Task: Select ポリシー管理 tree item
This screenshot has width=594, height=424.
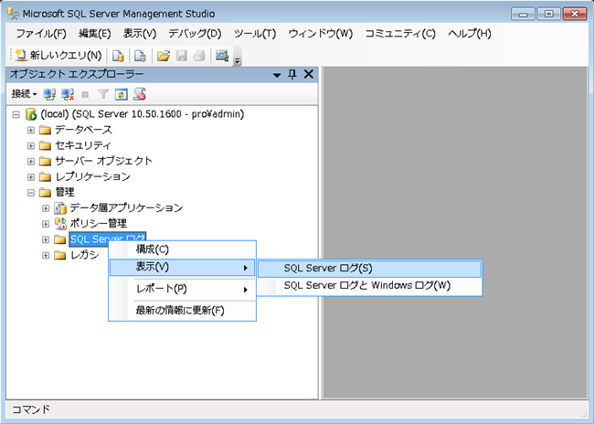Action: point(98,224)
